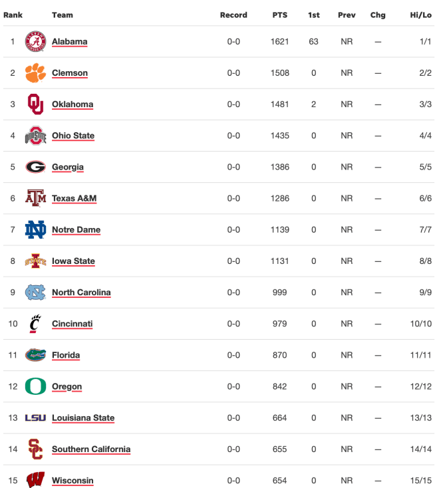This screenshot has height=488, width=439.
Task: Click the Rank column header
Action: 13,15
